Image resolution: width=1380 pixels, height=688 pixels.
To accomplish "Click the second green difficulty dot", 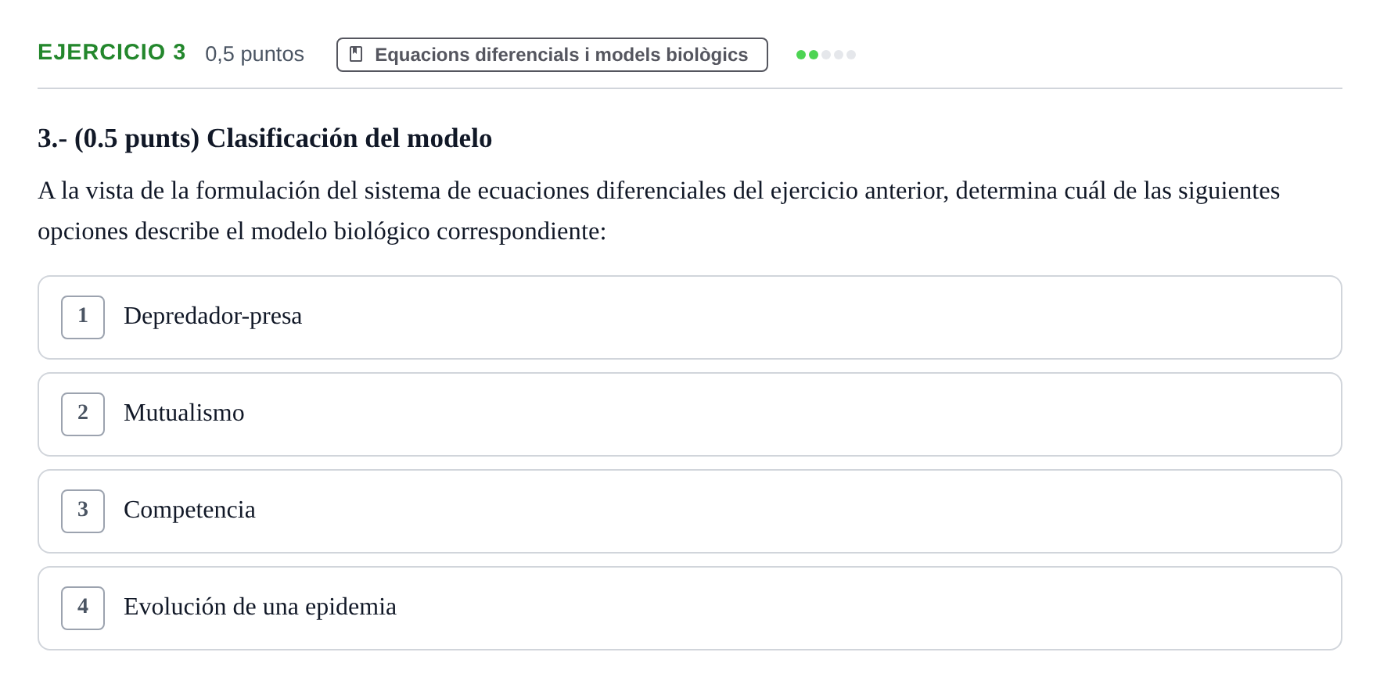I will pyautogui.click(x=814, y=55).
